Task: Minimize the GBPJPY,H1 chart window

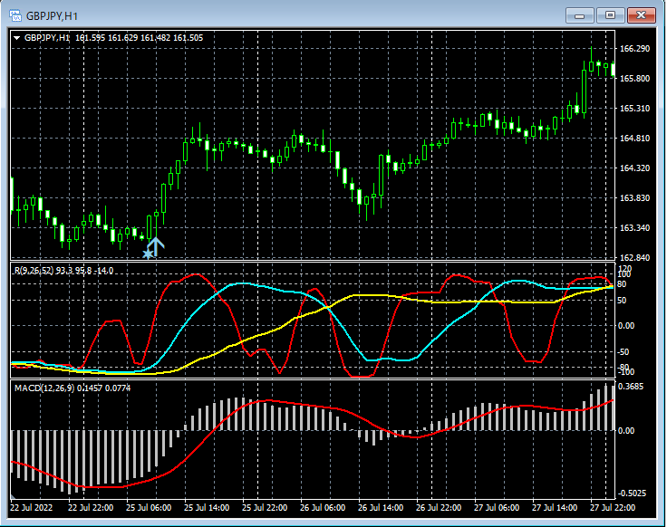Action: pos(580,14)
